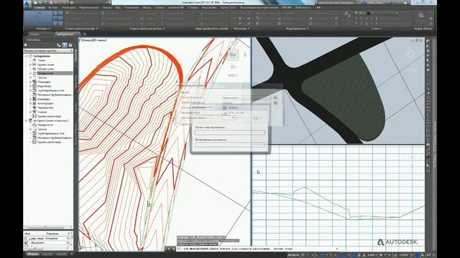Click the highlighted middle icon in Toolspace header
The image size is (460, 258).
[x=65, y=45]
